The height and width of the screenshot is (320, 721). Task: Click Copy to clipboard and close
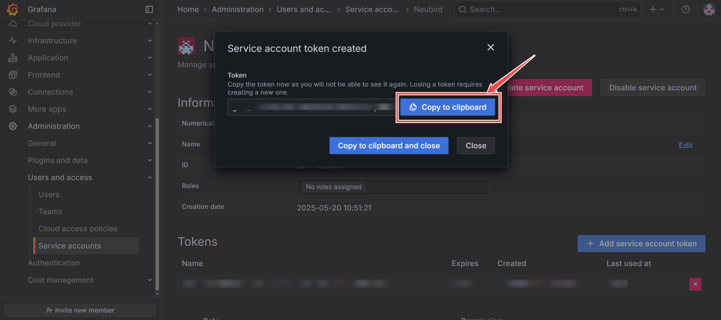(x=389, y=145)
